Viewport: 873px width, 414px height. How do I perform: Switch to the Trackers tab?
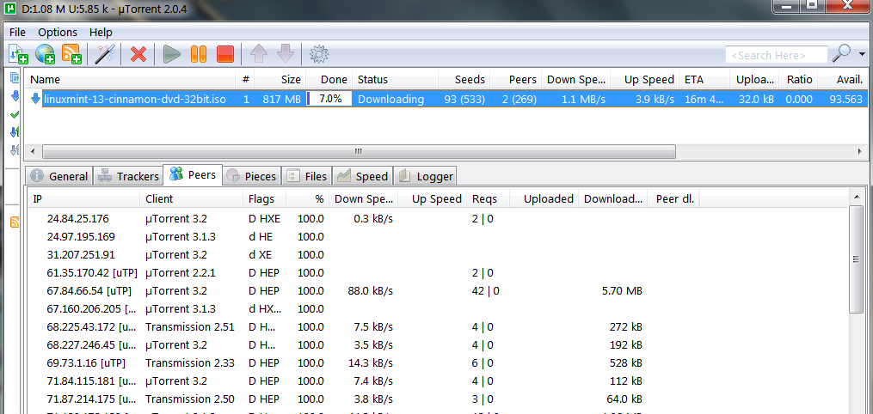pos(128,176)
